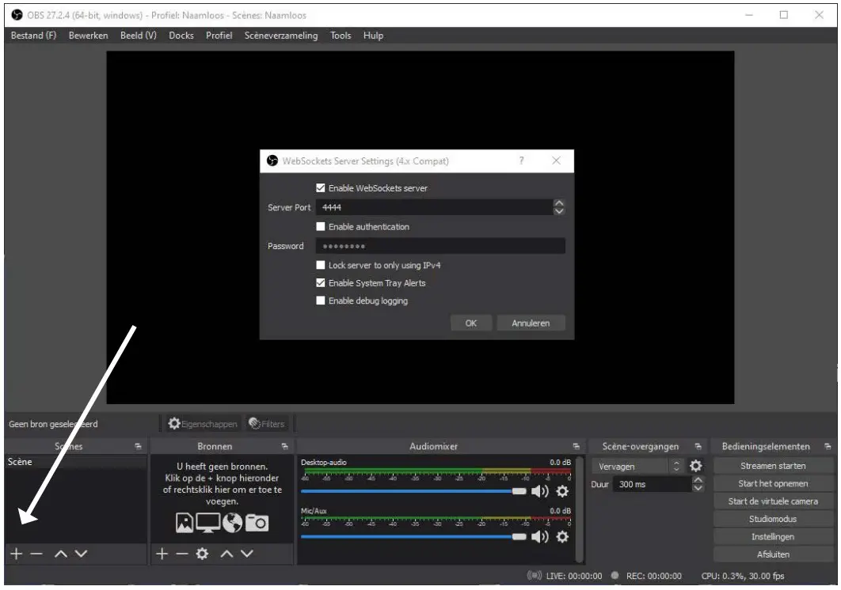Screen dimensions: 841x590
Task: Click Start het opnemen button
Action: click(773, 483)
